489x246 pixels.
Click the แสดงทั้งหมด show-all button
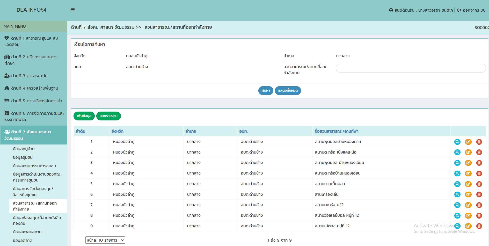coord(288,91)
